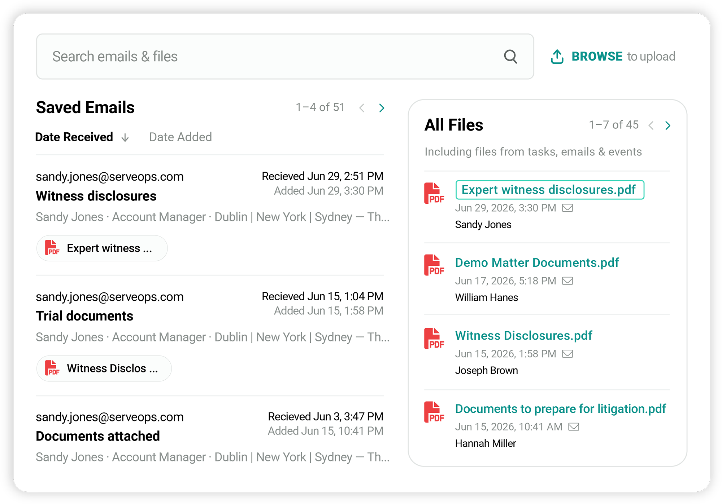
Task: Click Joseph Brown under Witness Disclosures.pdf
Action: pos(486,370)
